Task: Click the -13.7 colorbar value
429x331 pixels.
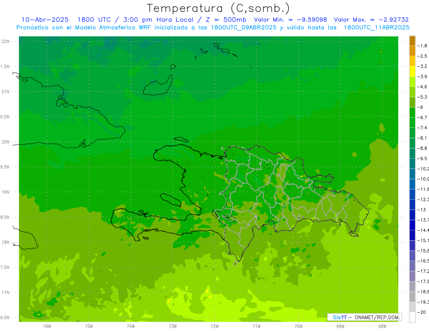Action: (x=423, y=220)
